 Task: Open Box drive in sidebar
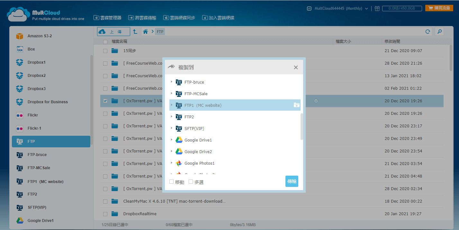pos(51,49)
